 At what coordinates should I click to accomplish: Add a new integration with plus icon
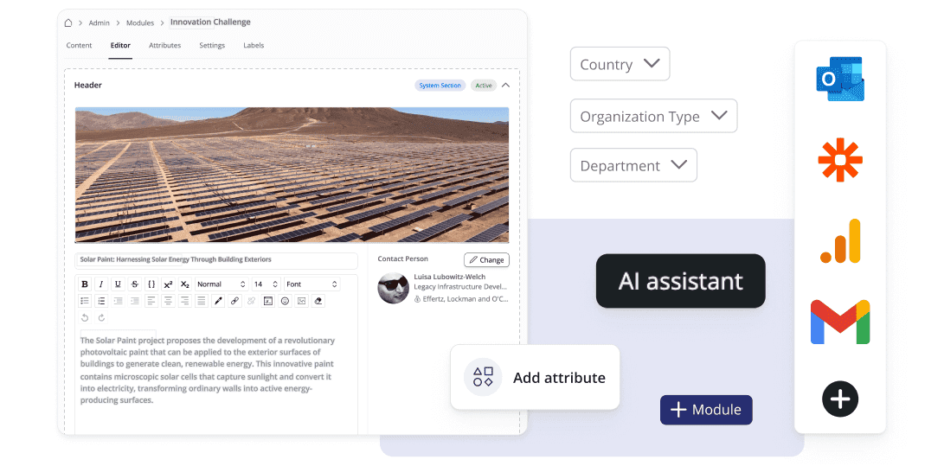tap(840, 399)
